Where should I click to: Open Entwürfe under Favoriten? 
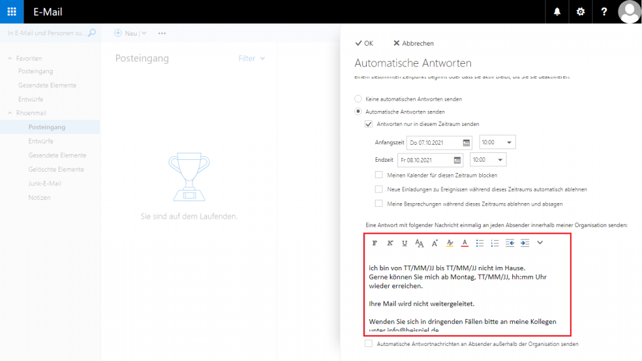coord(31,99)
